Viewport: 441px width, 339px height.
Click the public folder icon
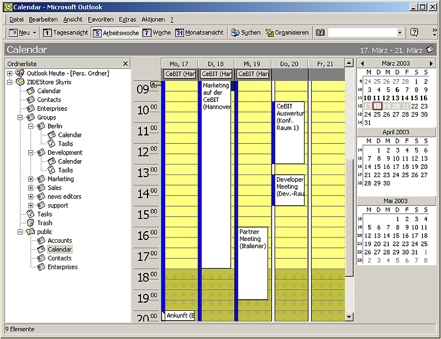[31, 232]
